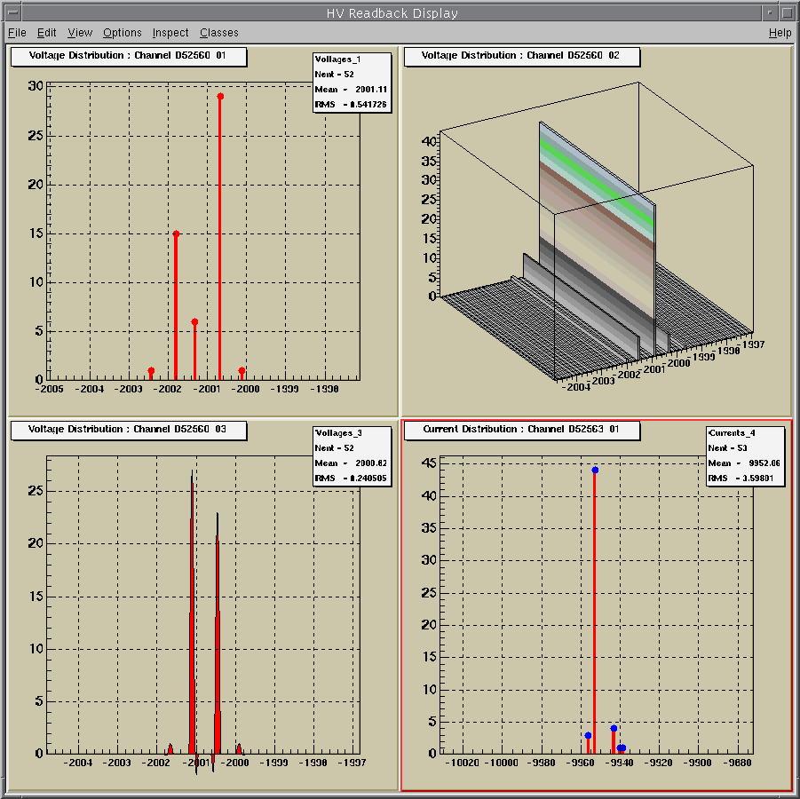800x799 pixels.
Task: Select title 'Voltage Distribution : Channel D52560 03'
Action: point(128,429)
